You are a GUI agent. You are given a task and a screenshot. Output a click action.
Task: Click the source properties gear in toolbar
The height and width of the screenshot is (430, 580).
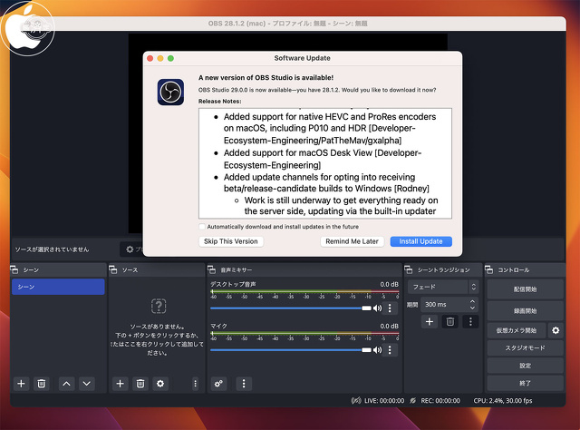pos(130,249)
